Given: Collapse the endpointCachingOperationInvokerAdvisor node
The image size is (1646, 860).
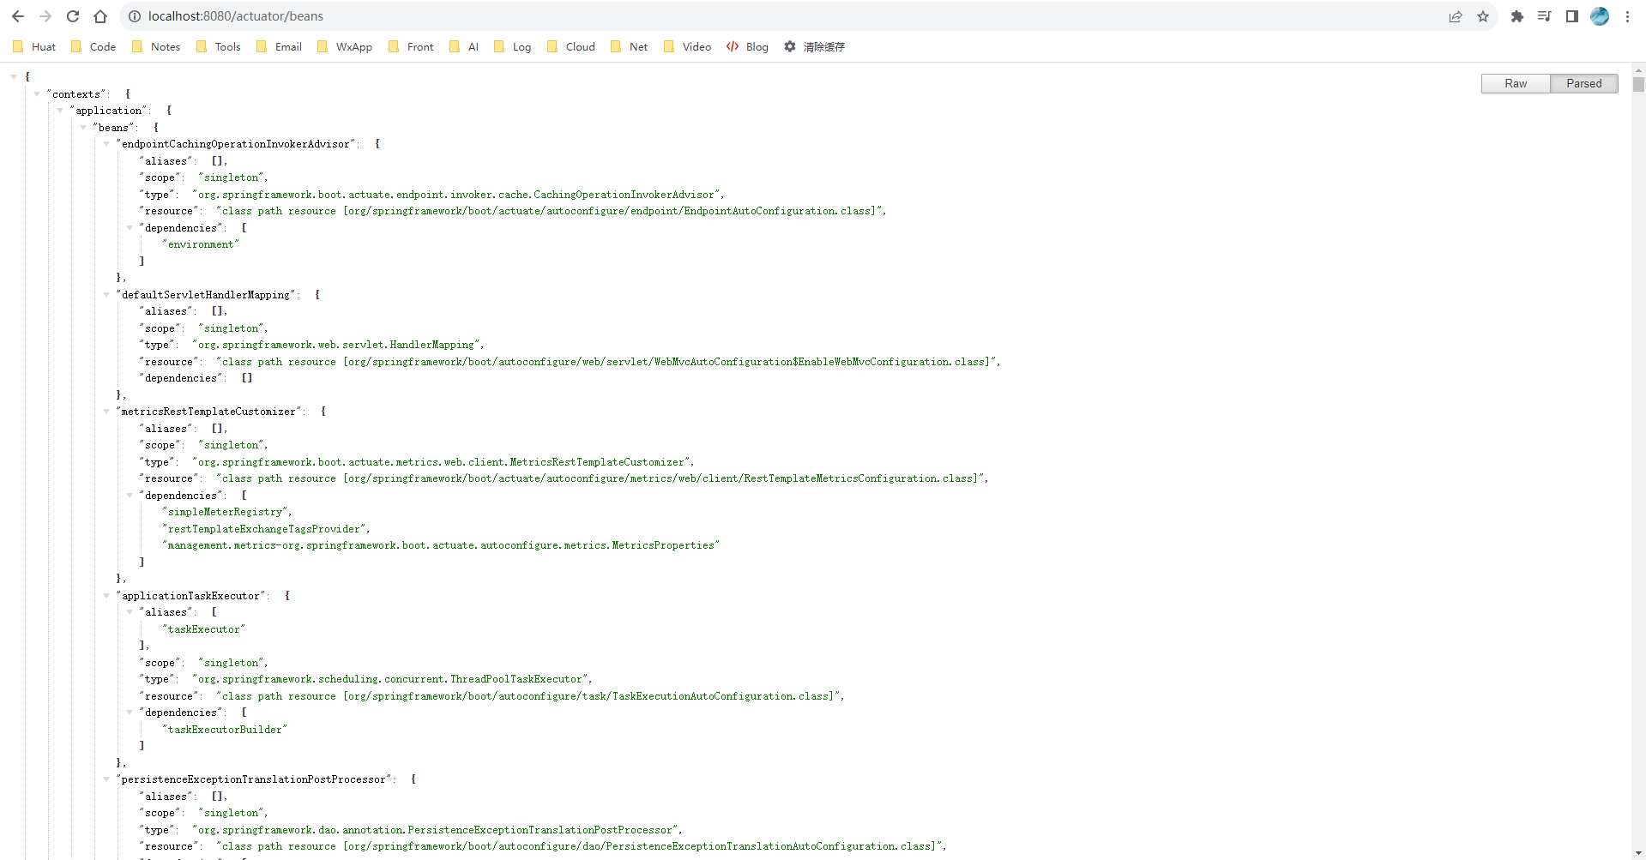Looking at the screenshot, I should coord(106,144).
